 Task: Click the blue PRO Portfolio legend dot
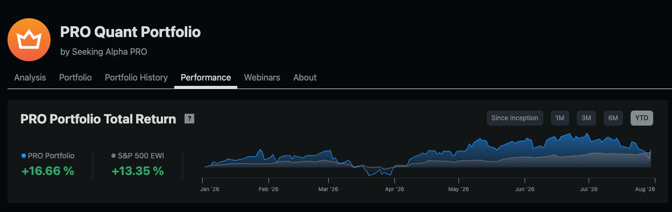coord(24,156)
